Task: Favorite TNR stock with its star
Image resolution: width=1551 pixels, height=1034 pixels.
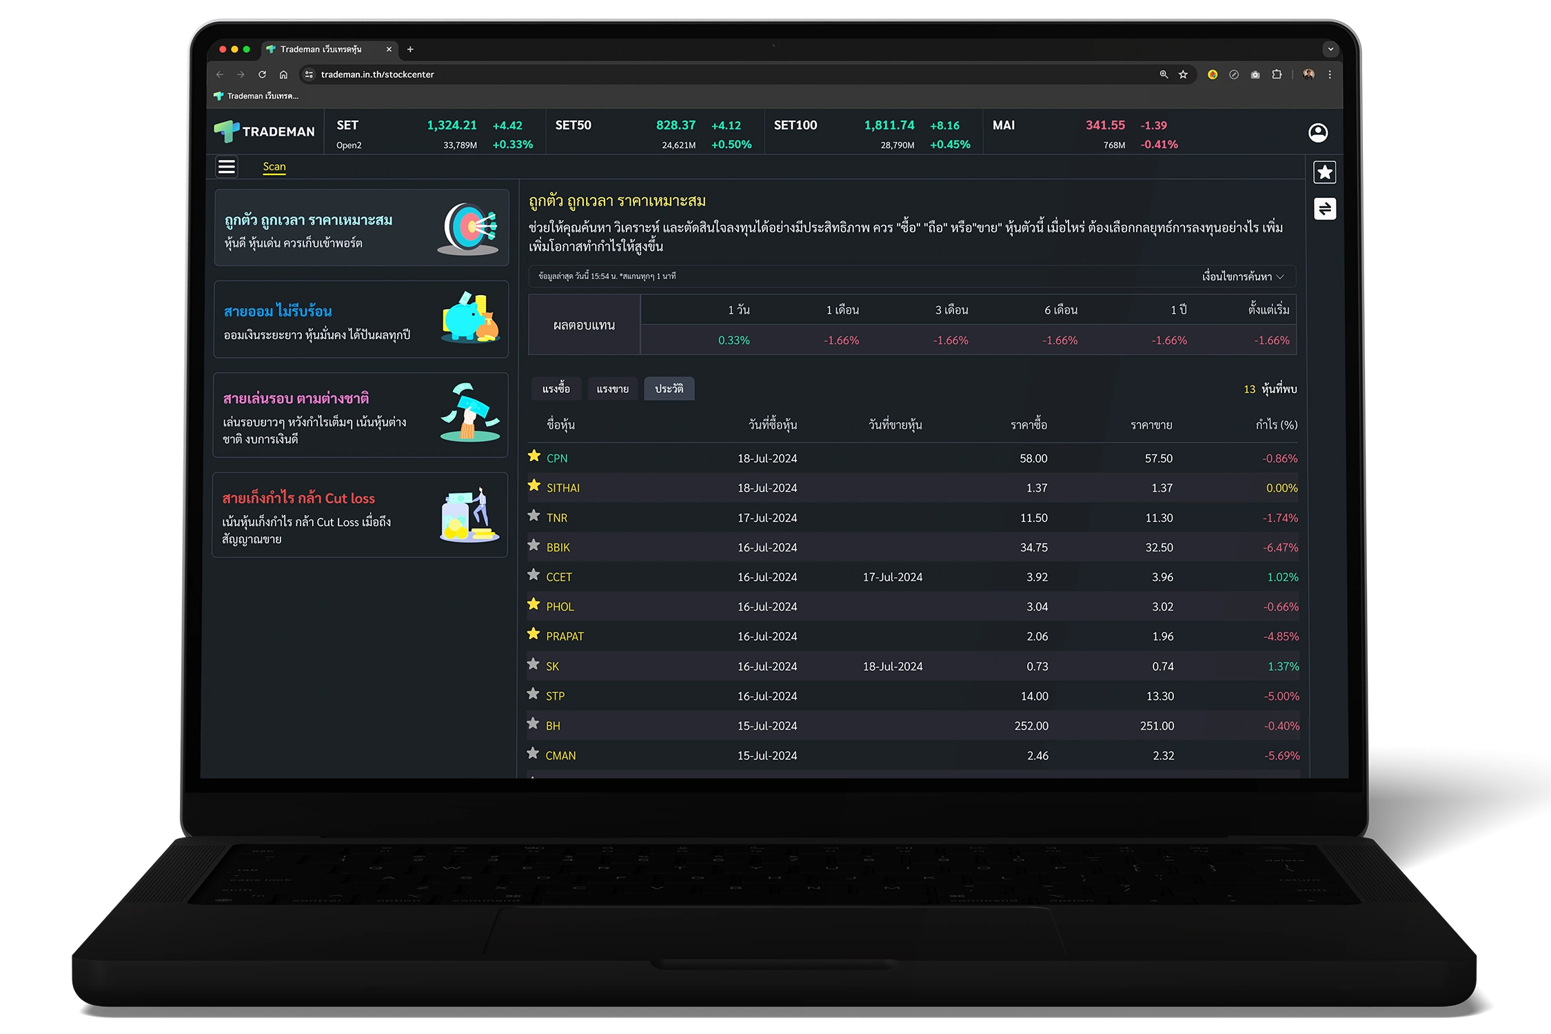Action: [x=534, y=515]
